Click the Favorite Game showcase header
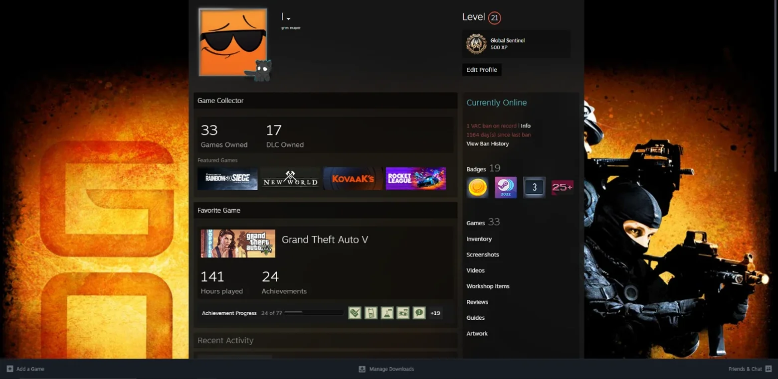This screenshot has height=379, width=778. coord(325,210)
